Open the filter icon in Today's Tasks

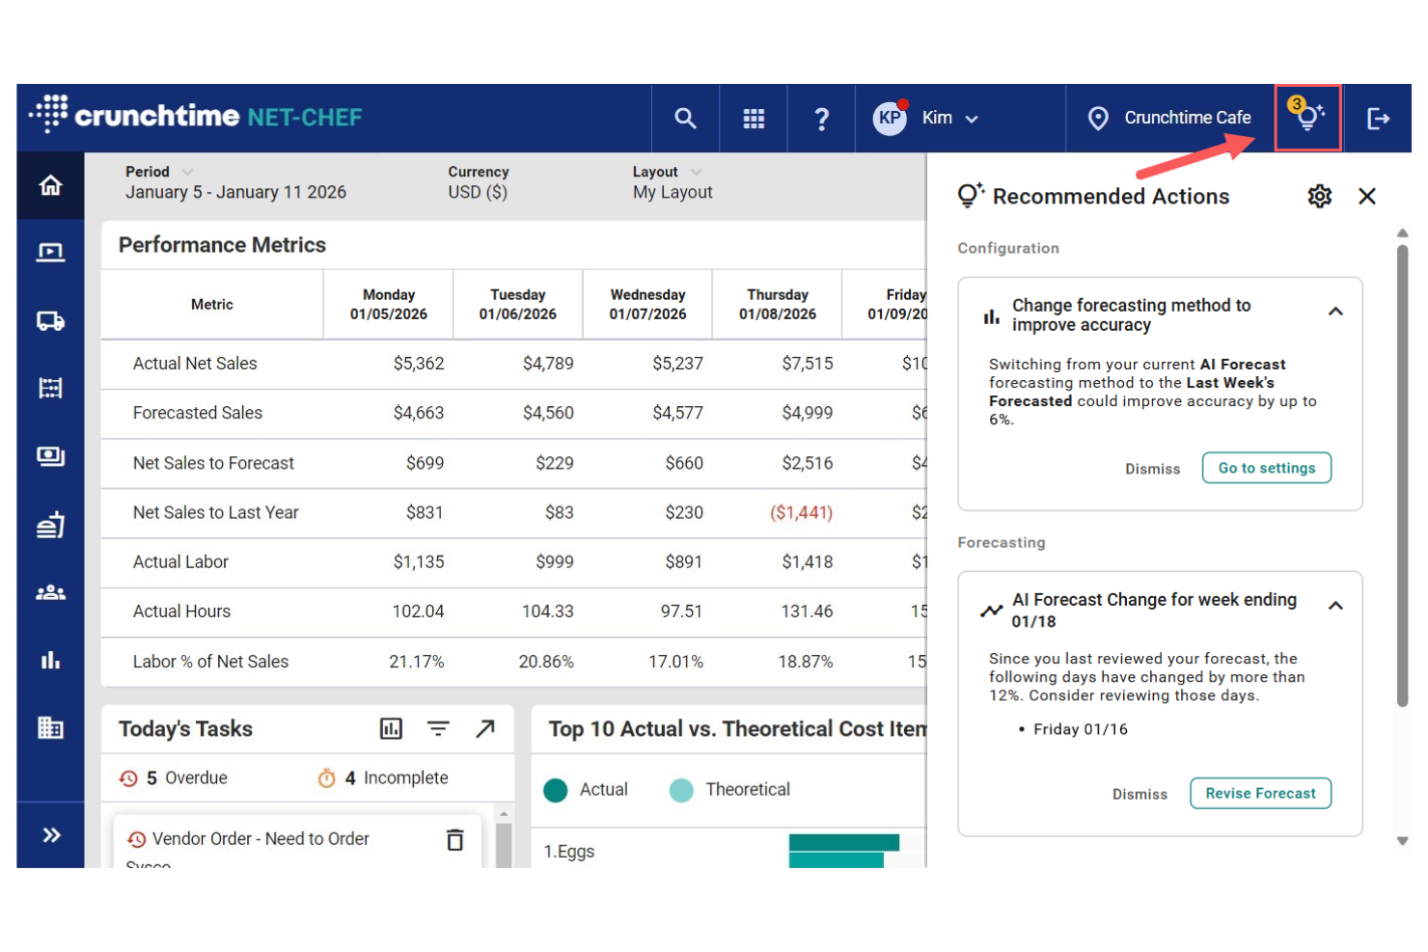point(438,728)
